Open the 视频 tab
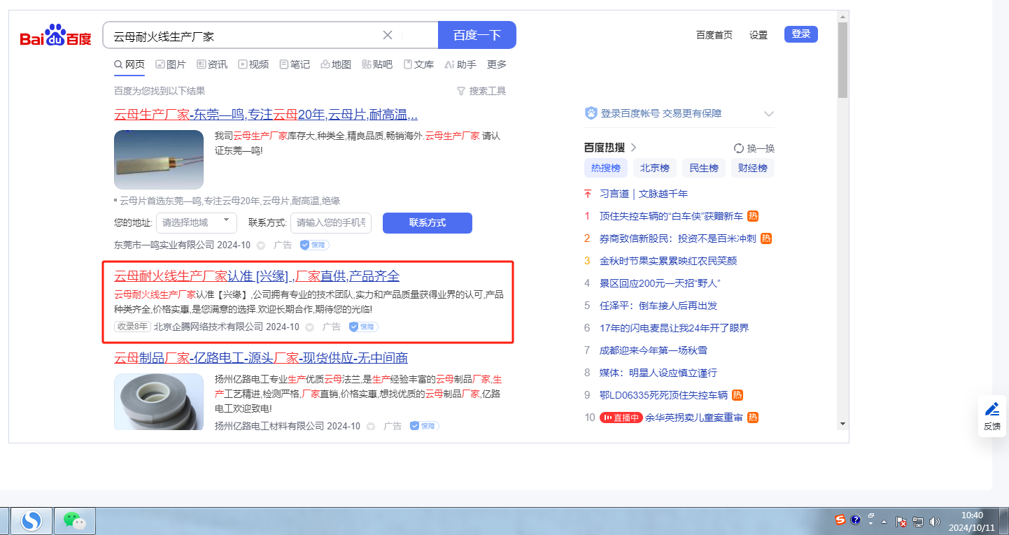The width and height of the screenshot is (1009, 535). pyautogui.click(x=253, y=64)
